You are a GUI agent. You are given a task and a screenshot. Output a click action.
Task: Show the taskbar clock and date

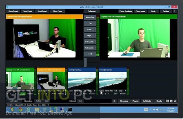[170, 110]
